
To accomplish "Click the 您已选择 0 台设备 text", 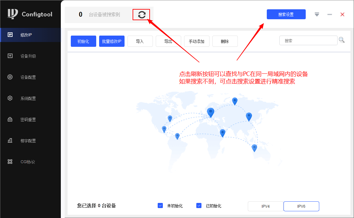I will pyautogui.click(x=97, y=205).
